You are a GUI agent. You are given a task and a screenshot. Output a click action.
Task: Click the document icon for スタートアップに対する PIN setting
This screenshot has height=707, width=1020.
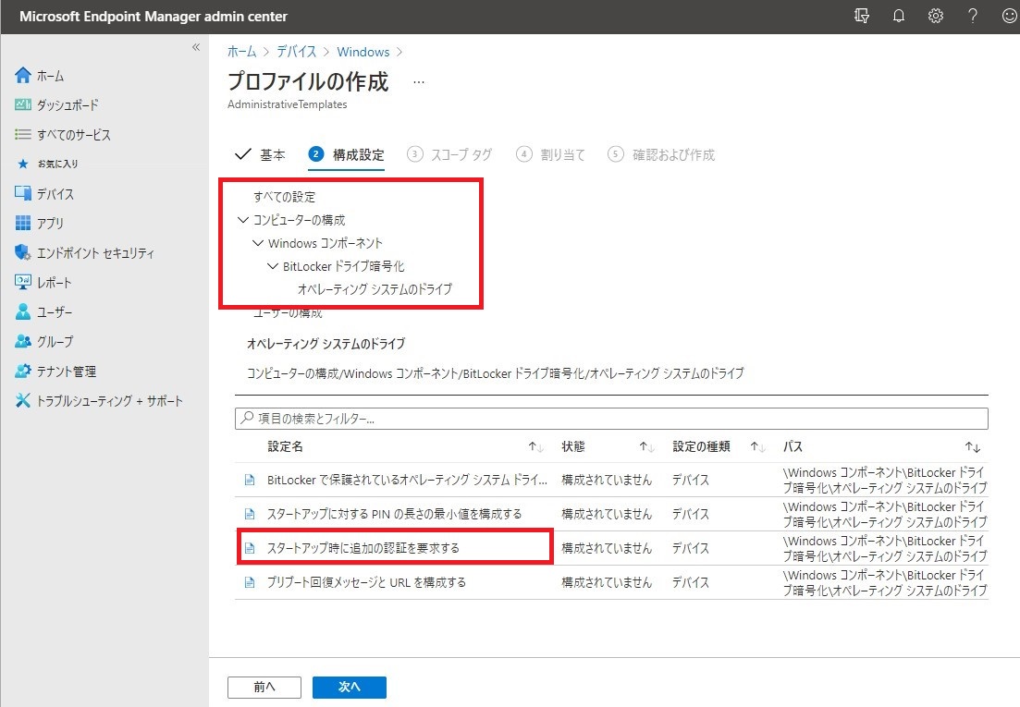tap(249, 514)
